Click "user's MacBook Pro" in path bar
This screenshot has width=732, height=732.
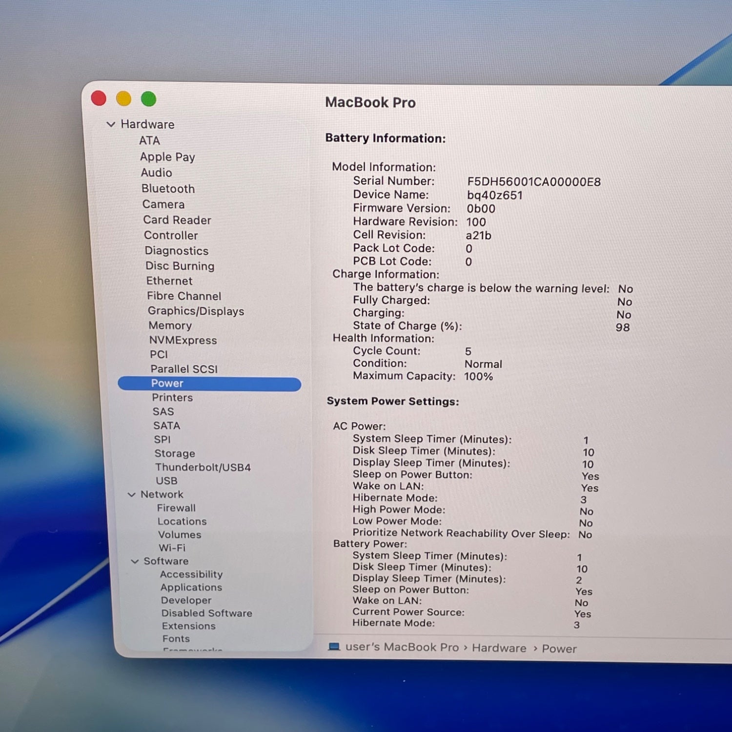click(x=402, y=648)
